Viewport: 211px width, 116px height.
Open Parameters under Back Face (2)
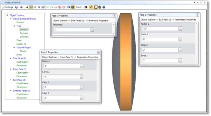22,87
